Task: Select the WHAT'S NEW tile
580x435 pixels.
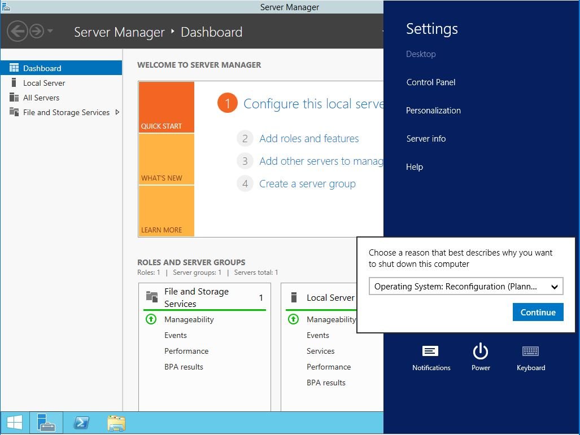Action: point(166,159)
